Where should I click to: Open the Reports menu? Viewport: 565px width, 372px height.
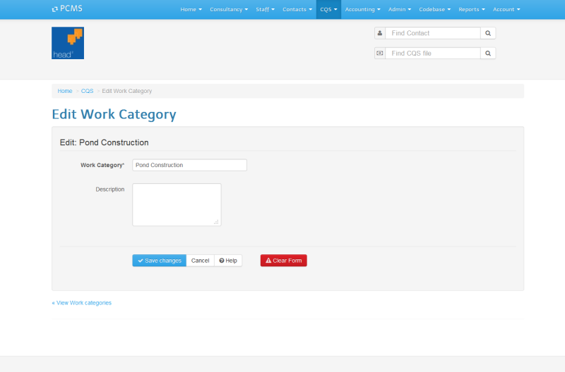471,9
